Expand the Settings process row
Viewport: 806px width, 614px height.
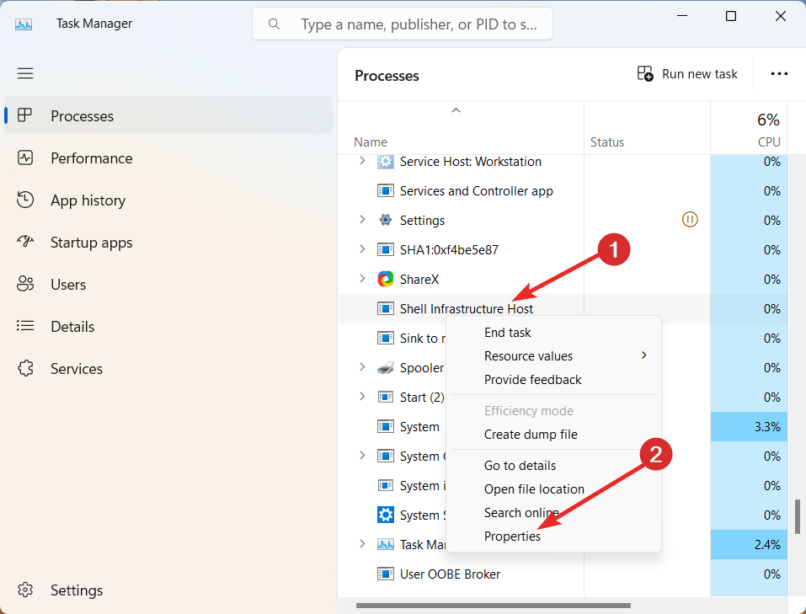362,220
